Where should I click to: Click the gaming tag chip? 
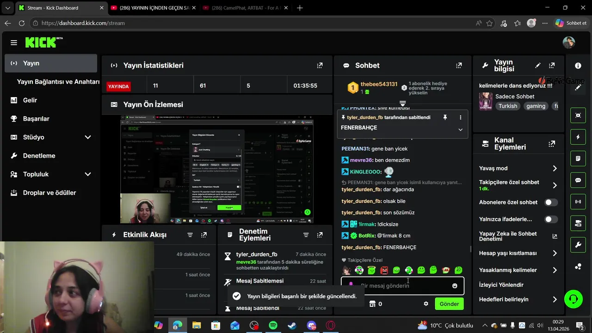click(x=536, y=106)
